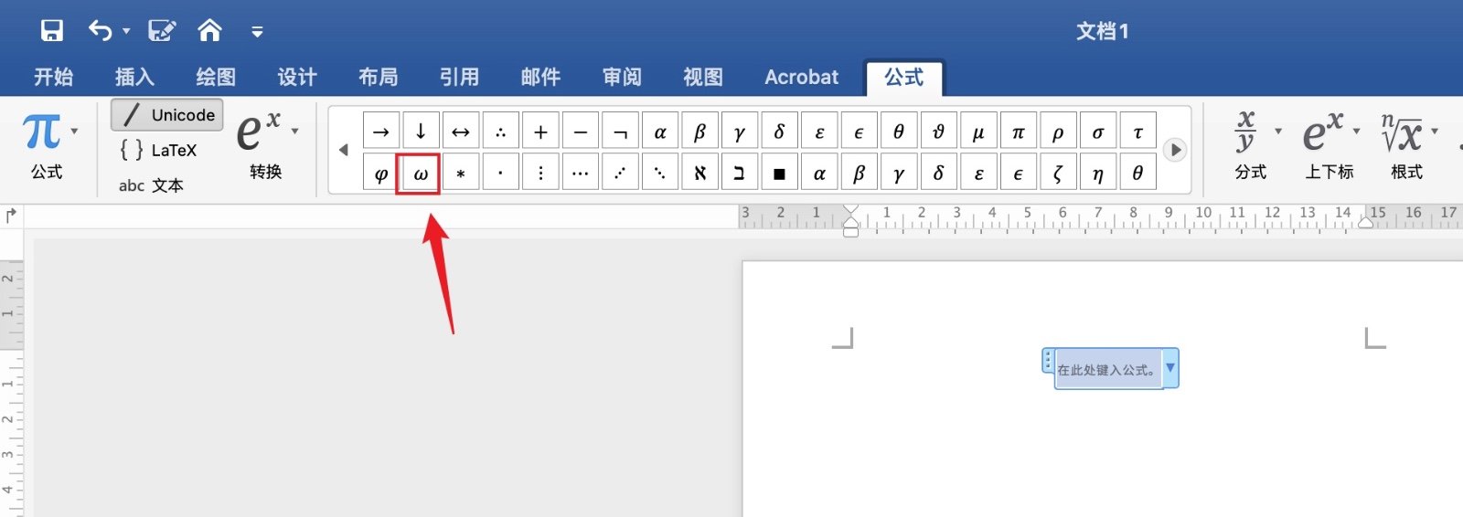Open the Undo history dropdown arrow
This screenshot has height=517, width=1463.
[x=126, y=31]
